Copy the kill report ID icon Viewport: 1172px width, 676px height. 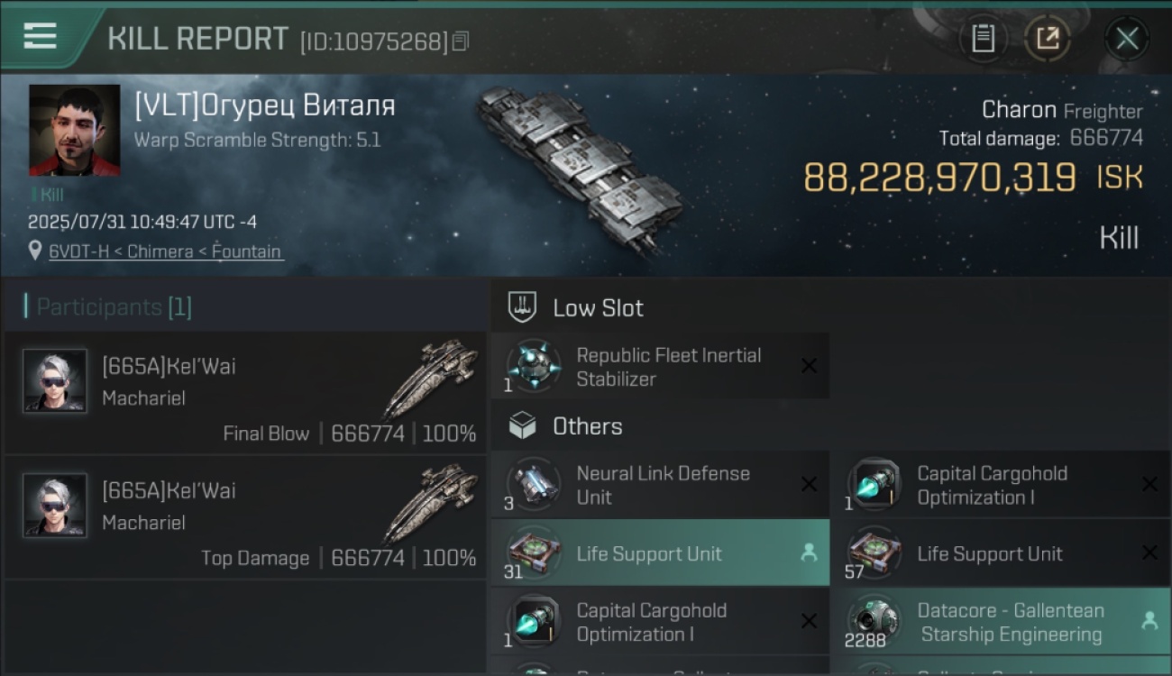tap(461, 41)
